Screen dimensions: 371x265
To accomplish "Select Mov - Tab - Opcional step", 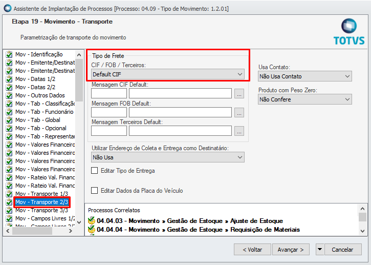I will click(41, 128).
